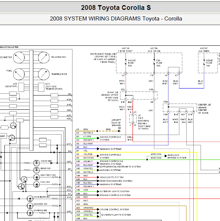Click the 'HOT IN ON OR START' label
220x221 pixels.
point(125,50)
